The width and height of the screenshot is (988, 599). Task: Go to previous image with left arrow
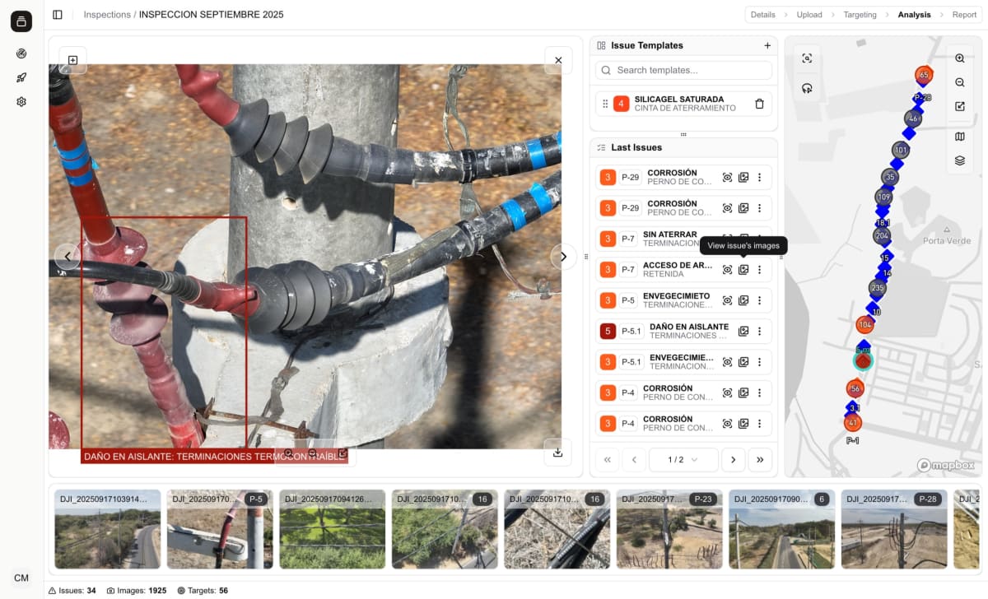click(x=68, y=257)
